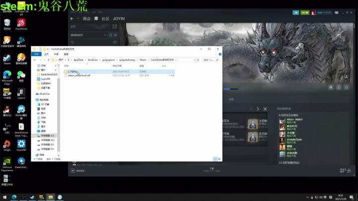Open the 共享 ribbon tab in Explorer
This screenshot has height=201, width=358.
point(56,54)
